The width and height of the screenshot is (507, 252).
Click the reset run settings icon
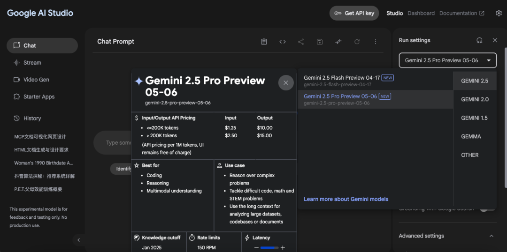click(479, 40)
